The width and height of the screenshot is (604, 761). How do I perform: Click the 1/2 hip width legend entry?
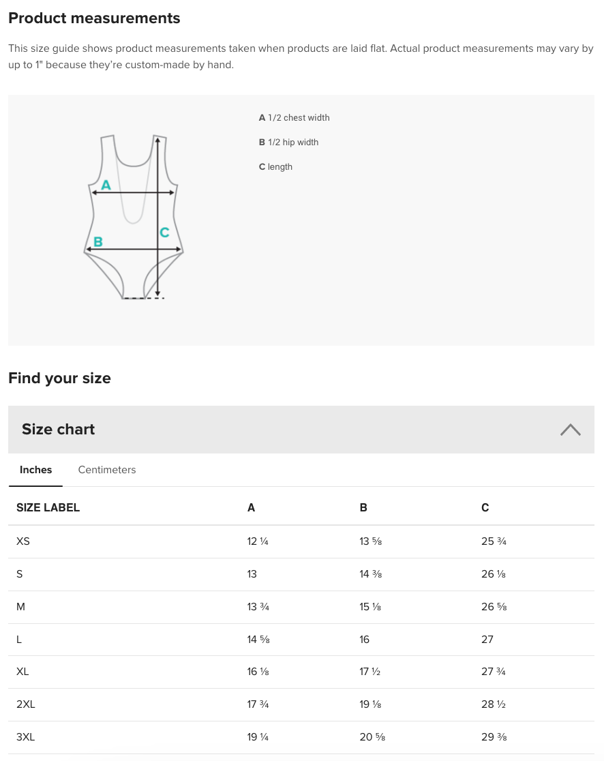289,143
